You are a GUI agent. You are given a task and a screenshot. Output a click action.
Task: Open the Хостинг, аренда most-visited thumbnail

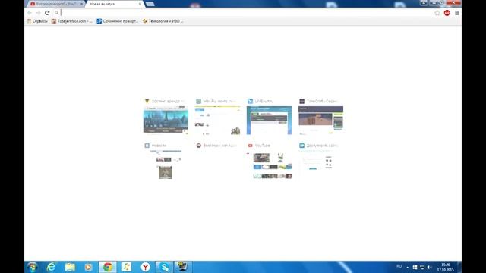[166, 120]
